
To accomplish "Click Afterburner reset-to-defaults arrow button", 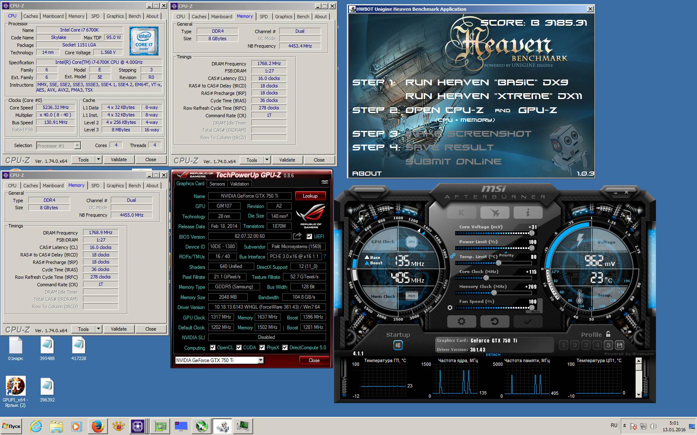I will coord(495,321).
